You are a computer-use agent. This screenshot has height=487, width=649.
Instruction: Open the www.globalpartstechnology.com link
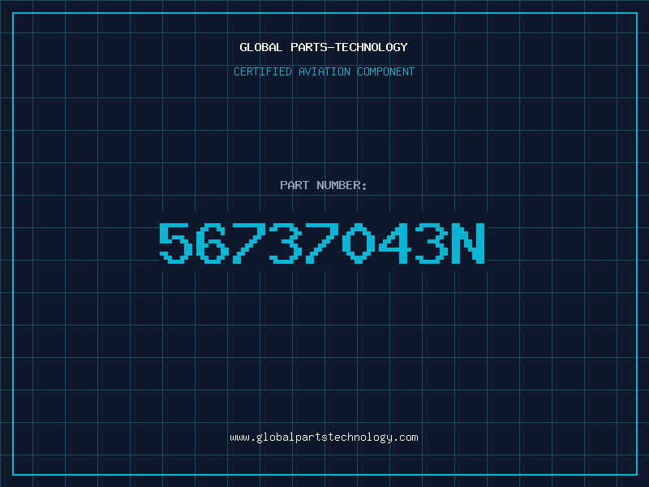tap(324, 437)
